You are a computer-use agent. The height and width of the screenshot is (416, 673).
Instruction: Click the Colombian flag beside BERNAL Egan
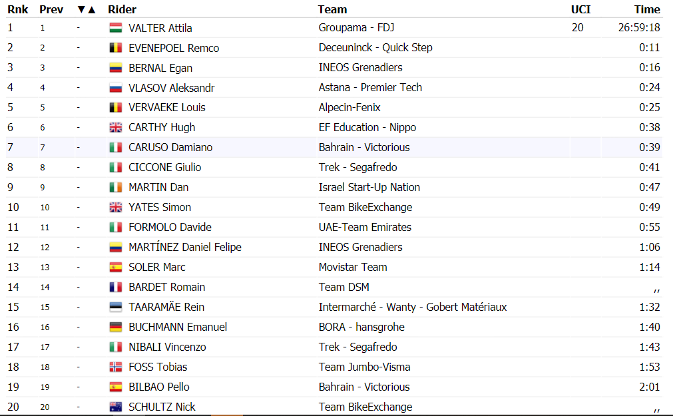[x=115, y=68]
